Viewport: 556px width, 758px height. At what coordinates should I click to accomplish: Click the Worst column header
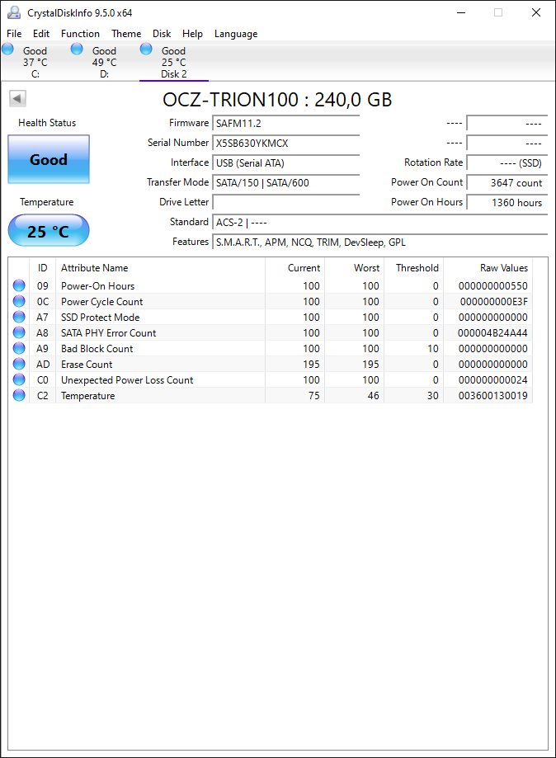pos(355,268)
